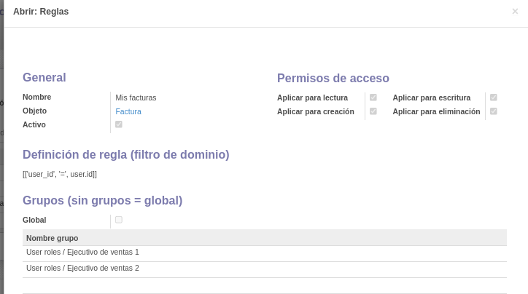Image resolution: width=528 pixels, height=294 pixels.
Task: Close the Abrir: Reglas dialog
Action: pos(515,12)
